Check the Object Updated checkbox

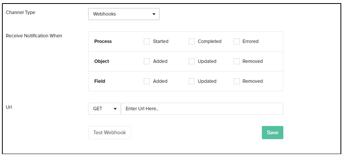point(192,61)
